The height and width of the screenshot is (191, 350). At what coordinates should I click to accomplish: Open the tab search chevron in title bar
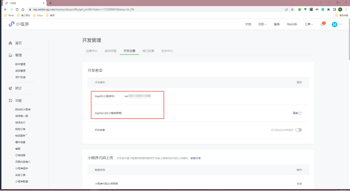point(321,3)
